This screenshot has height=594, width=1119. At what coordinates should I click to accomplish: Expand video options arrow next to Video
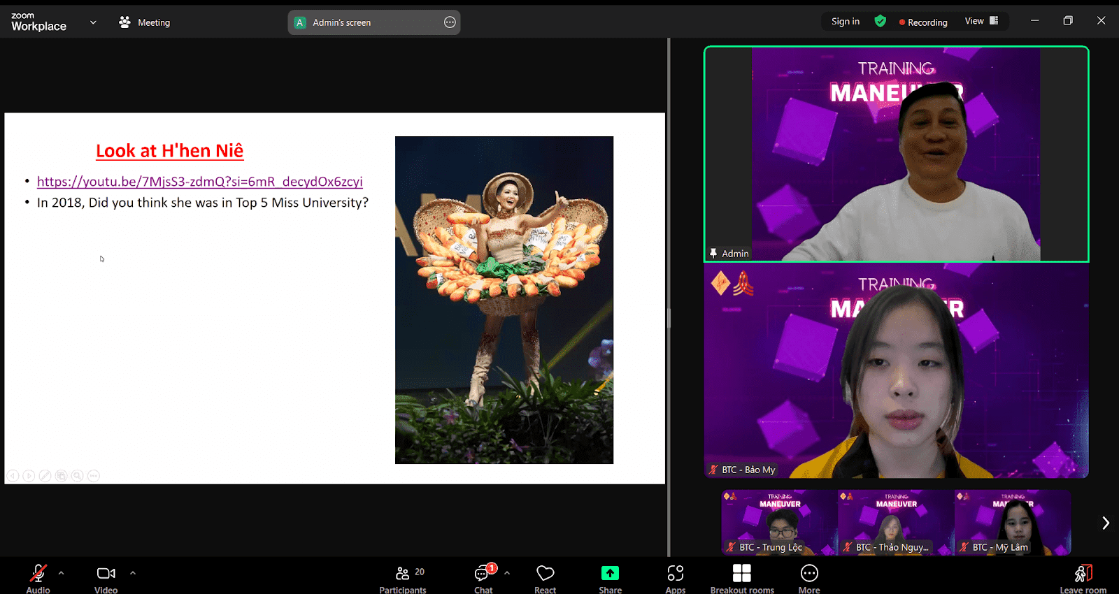133,573
